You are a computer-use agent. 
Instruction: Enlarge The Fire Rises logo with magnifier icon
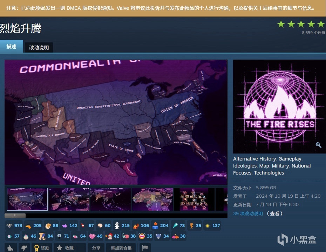tap(318, 145)
